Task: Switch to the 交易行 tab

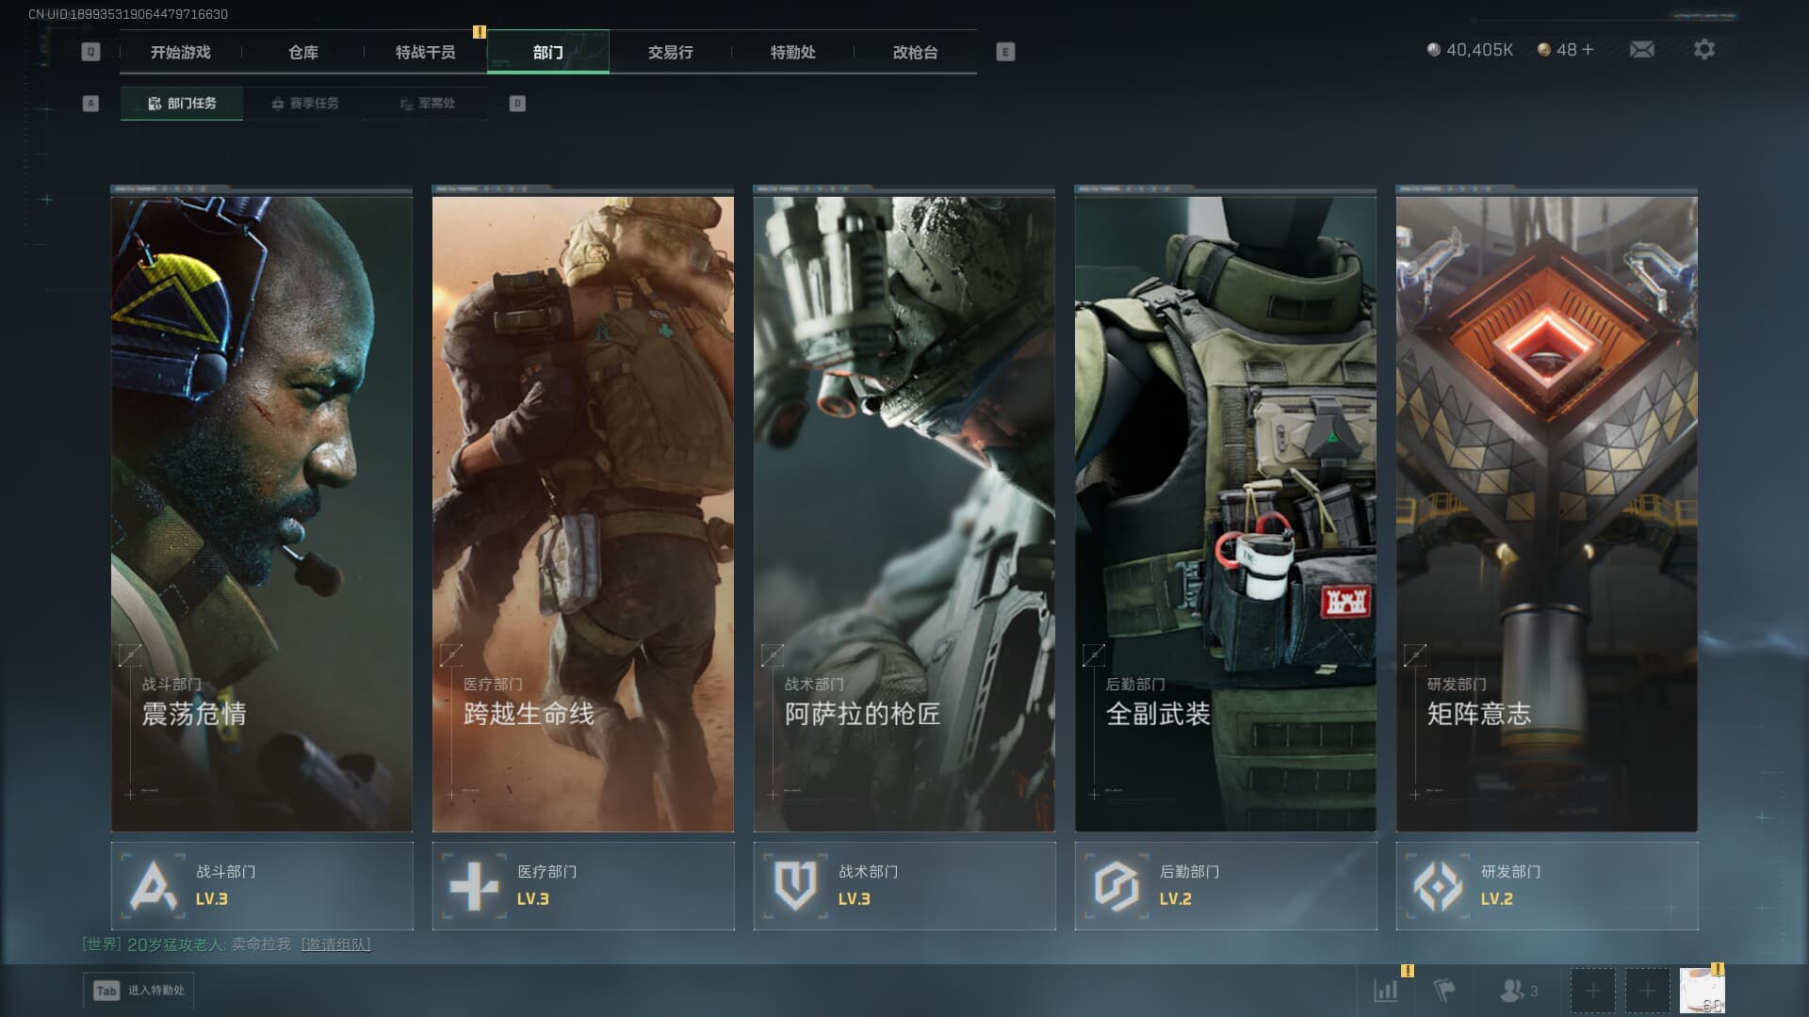Action: (x=670, y=52)
